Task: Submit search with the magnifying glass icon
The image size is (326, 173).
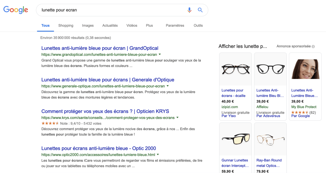Action: (200, 10)
